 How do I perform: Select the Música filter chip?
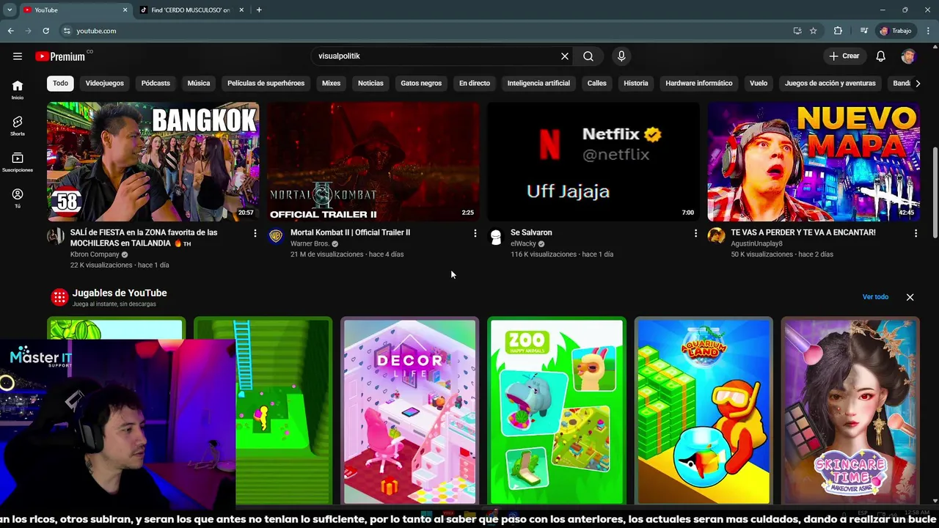click(x=198, y=83)
